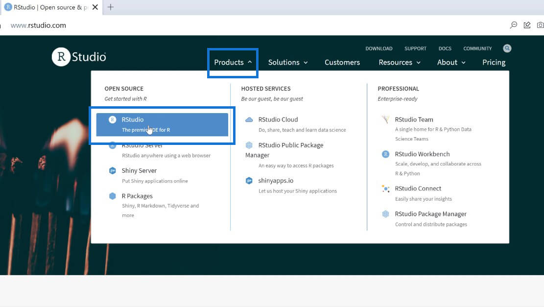The height and width of the screenshot is (307, 544).
Task: Click the COMMUNITY link in top bar
Action: click(477, 48)
